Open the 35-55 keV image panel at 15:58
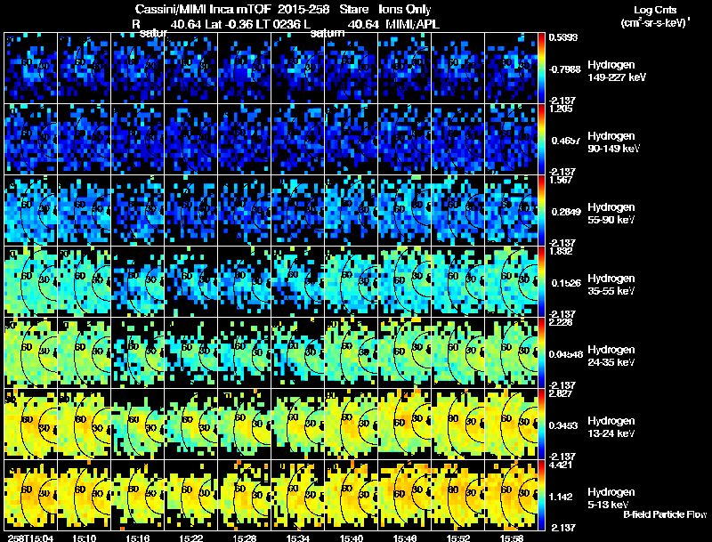712x542 pixels. [x=512, y=282]
